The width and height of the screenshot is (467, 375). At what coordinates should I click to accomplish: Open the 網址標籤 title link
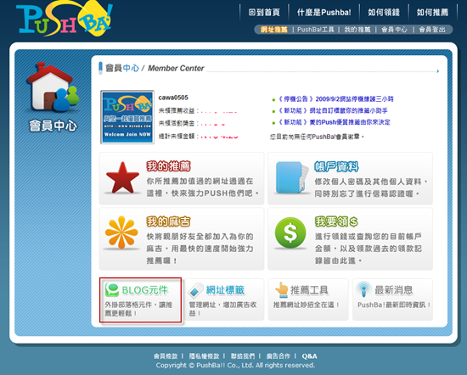click(225, 290)
